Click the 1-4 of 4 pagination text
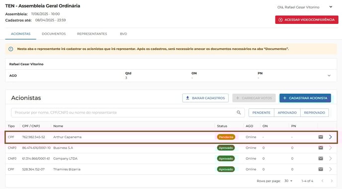 click(x=307, y=181)
